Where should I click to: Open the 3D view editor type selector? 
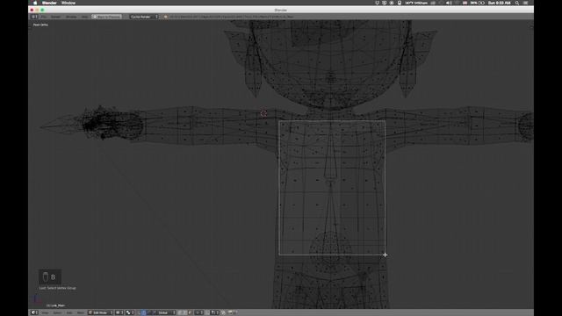[x=34, y=312]
